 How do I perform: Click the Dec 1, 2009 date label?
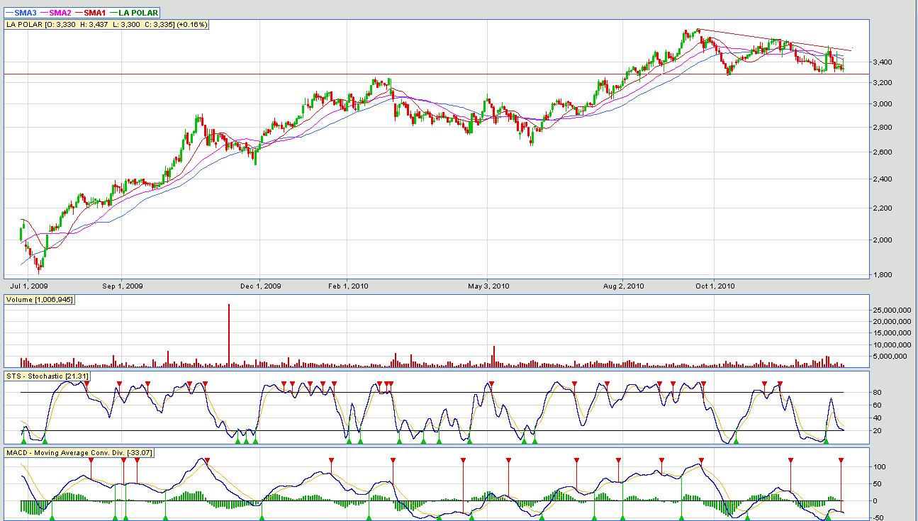click(x=260, y=286)
